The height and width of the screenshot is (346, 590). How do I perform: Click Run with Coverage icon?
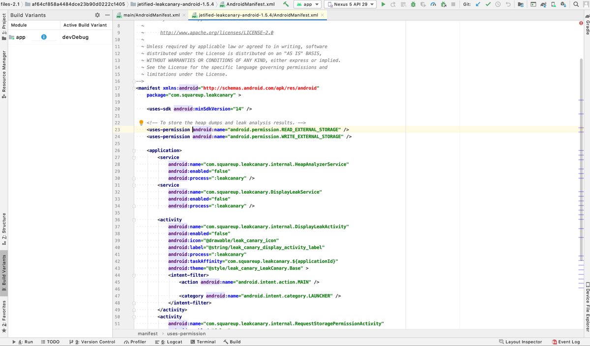coord(422,4)
